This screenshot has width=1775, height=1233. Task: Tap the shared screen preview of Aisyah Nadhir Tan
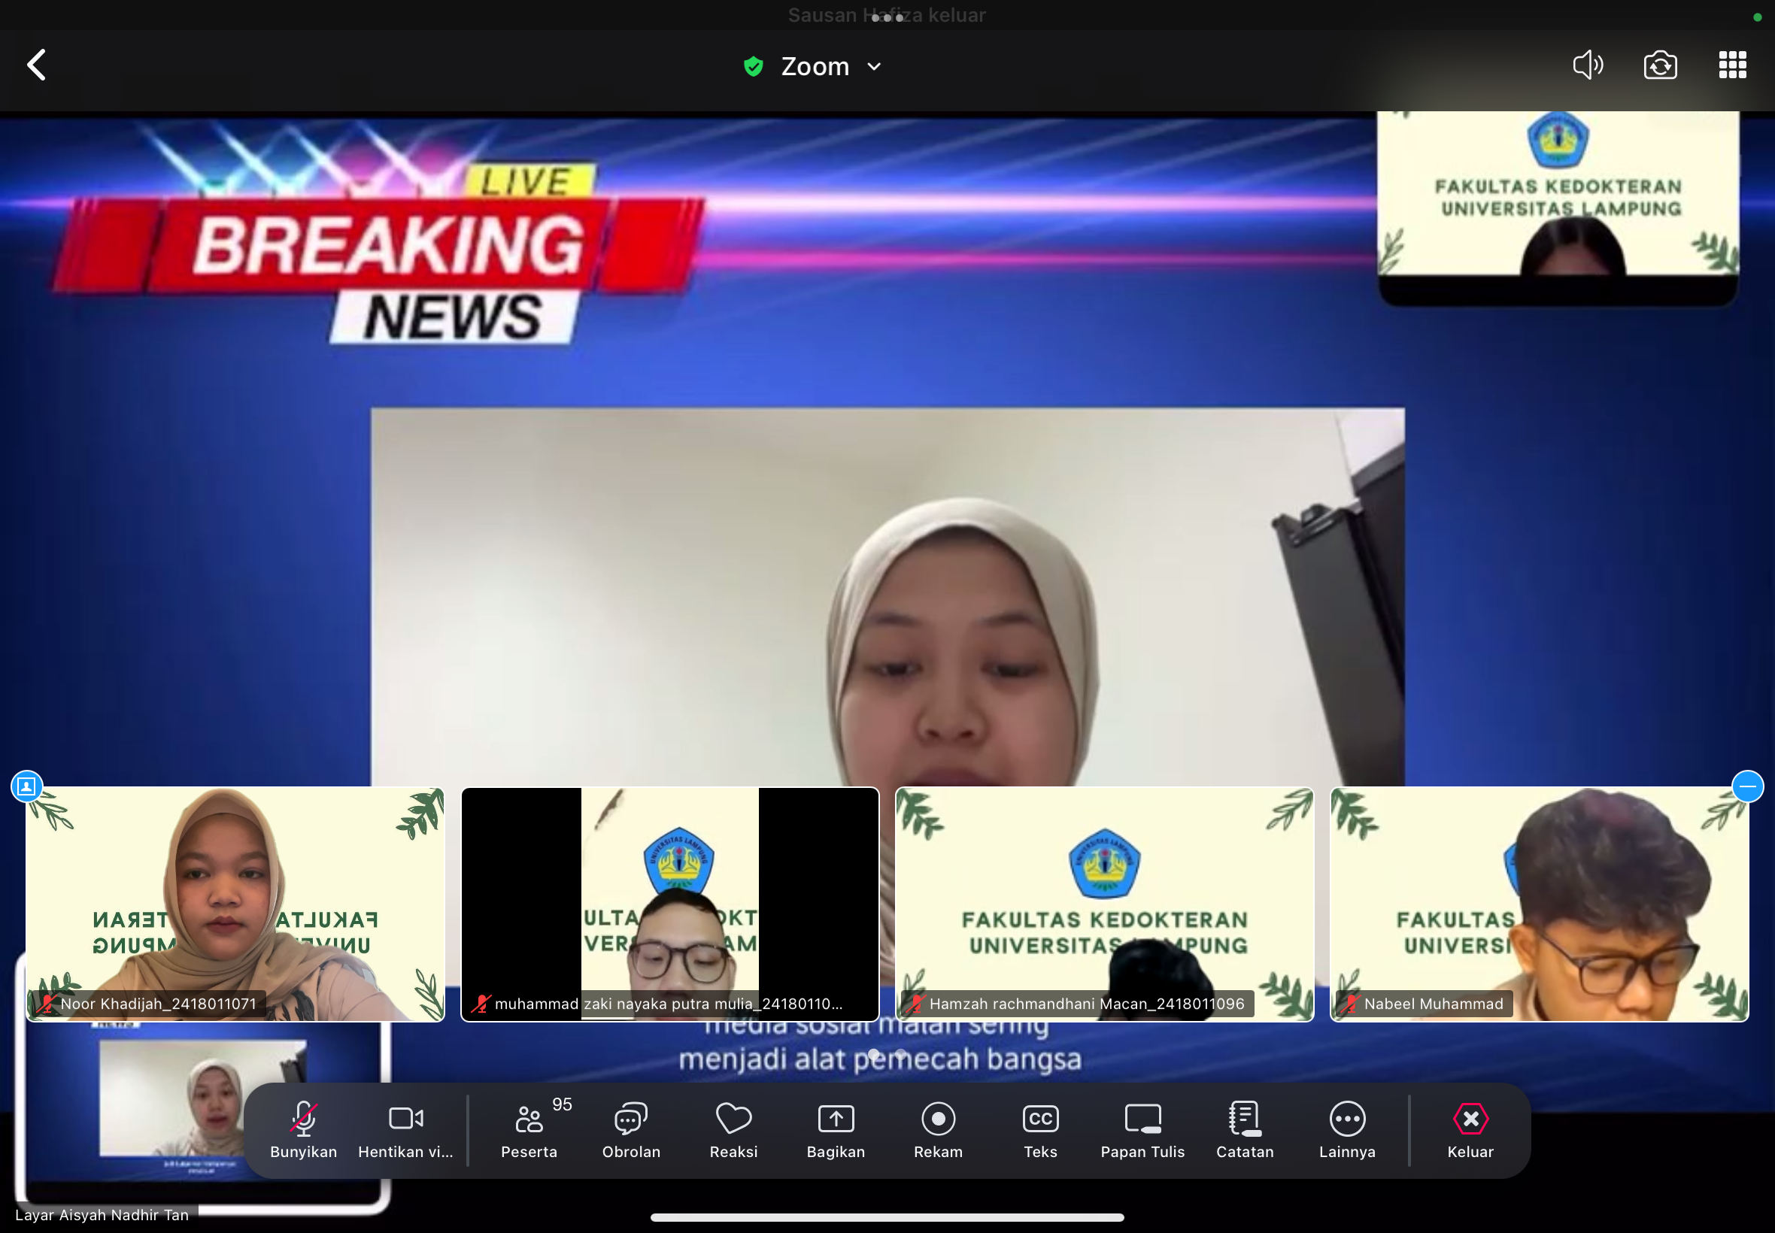point(203,1113)
